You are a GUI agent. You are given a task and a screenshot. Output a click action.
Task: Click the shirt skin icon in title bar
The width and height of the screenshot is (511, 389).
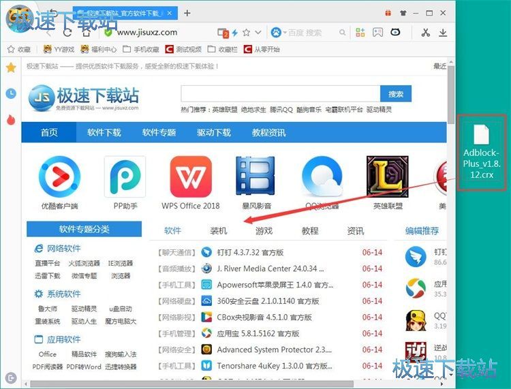click(x=403, y=13)
